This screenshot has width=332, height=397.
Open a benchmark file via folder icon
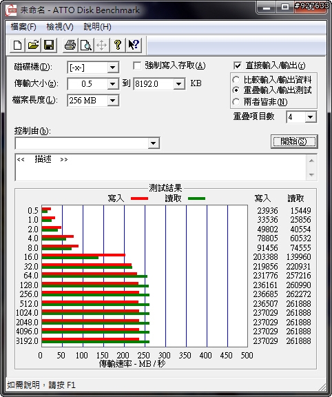coord(33,45)
